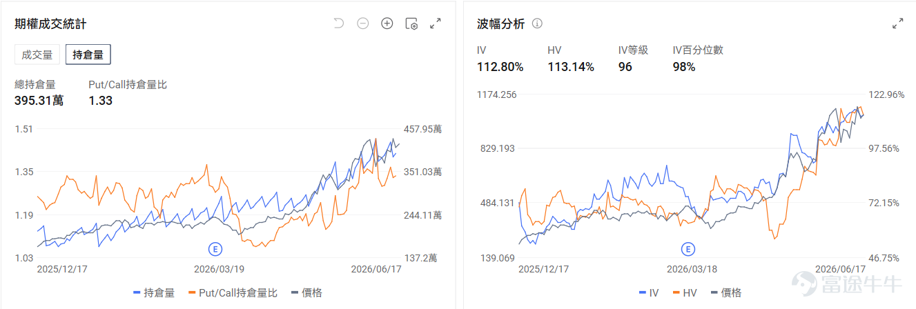Image resolution: width=916 pixels, height=309 pixels.
Task: Toggle the IV legend series
Action: click(x=649, y=292)
